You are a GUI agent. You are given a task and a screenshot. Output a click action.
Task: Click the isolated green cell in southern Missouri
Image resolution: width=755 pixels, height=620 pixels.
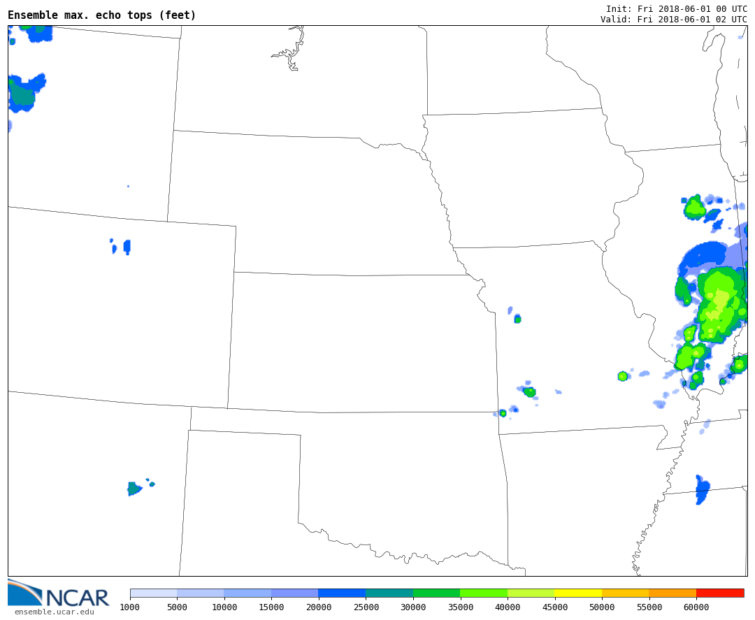pos(622,376)
